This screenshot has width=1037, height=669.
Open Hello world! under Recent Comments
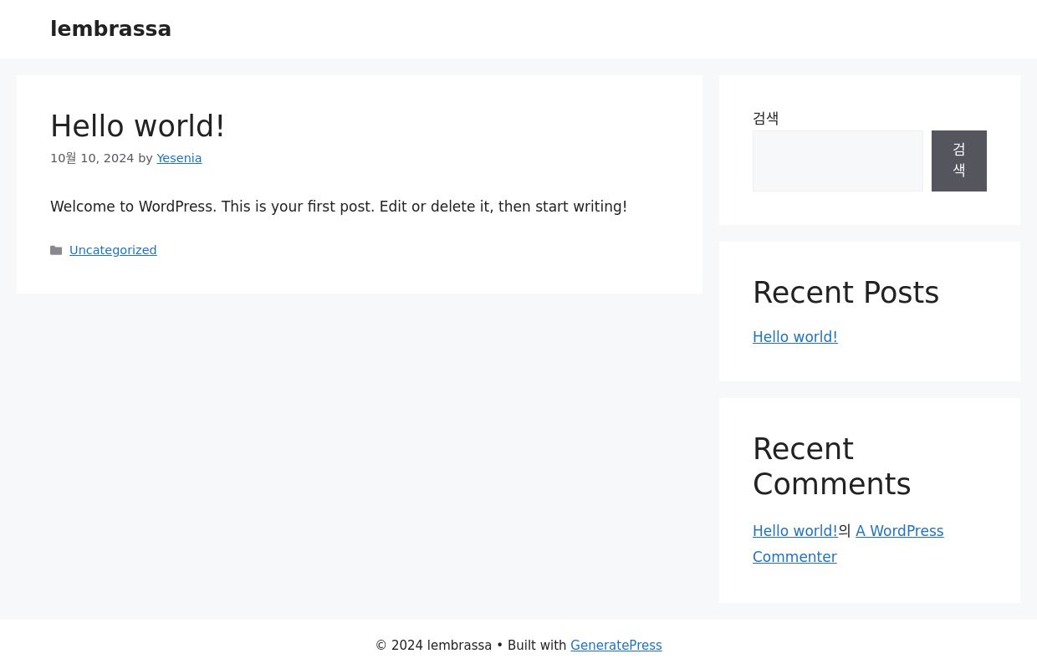[794, 531]
